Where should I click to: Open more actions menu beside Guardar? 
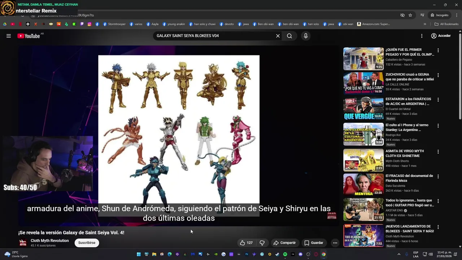pos(335,243)
